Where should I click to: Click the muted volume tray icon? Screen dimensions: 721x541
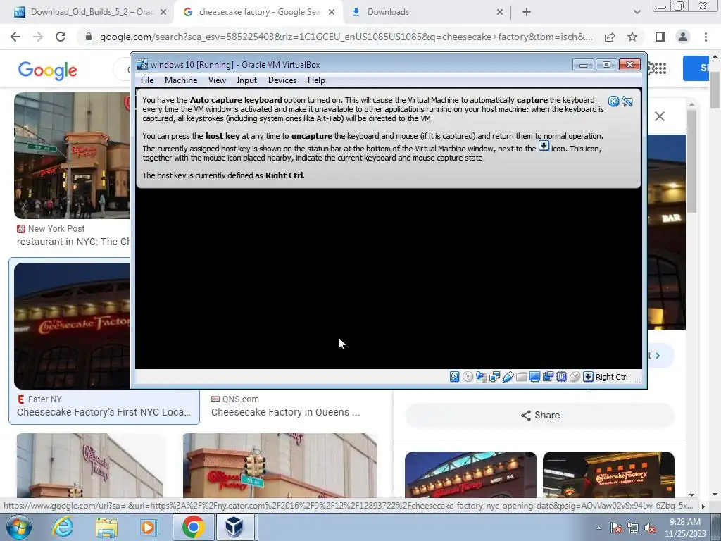tap(650, 528)
